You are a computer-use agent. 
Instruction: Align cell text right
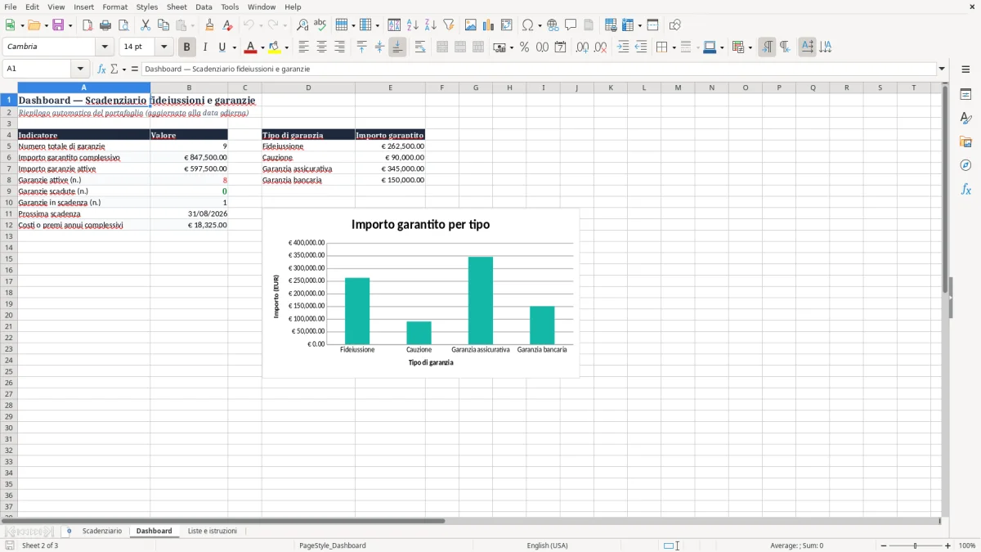click(x=339, y=47)
